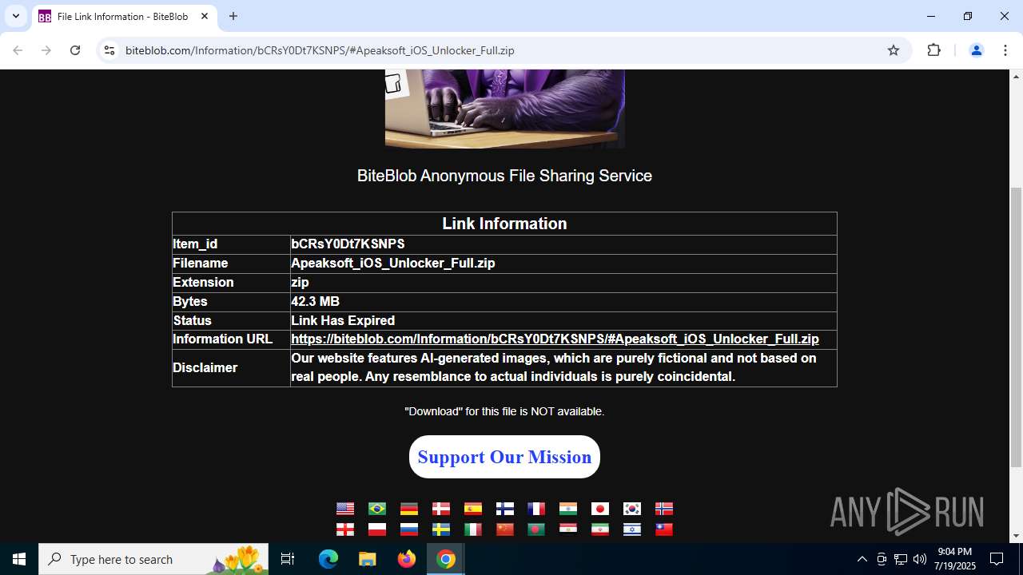
Task: Select the Israel flag language
Action: point(632,529)
